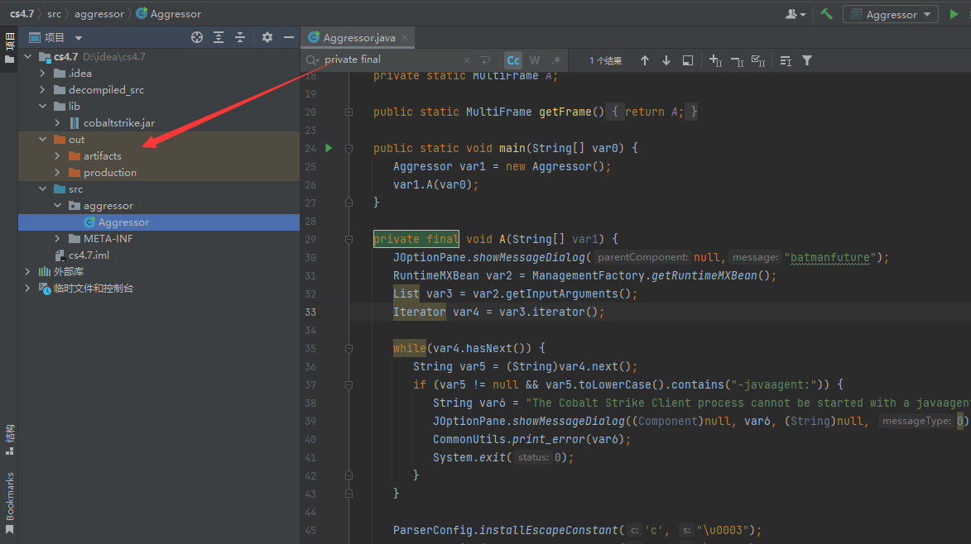Screen dimensions: 971x544
Task: Click the locate-in-project crosshair icon
Action: pos(197,37)
